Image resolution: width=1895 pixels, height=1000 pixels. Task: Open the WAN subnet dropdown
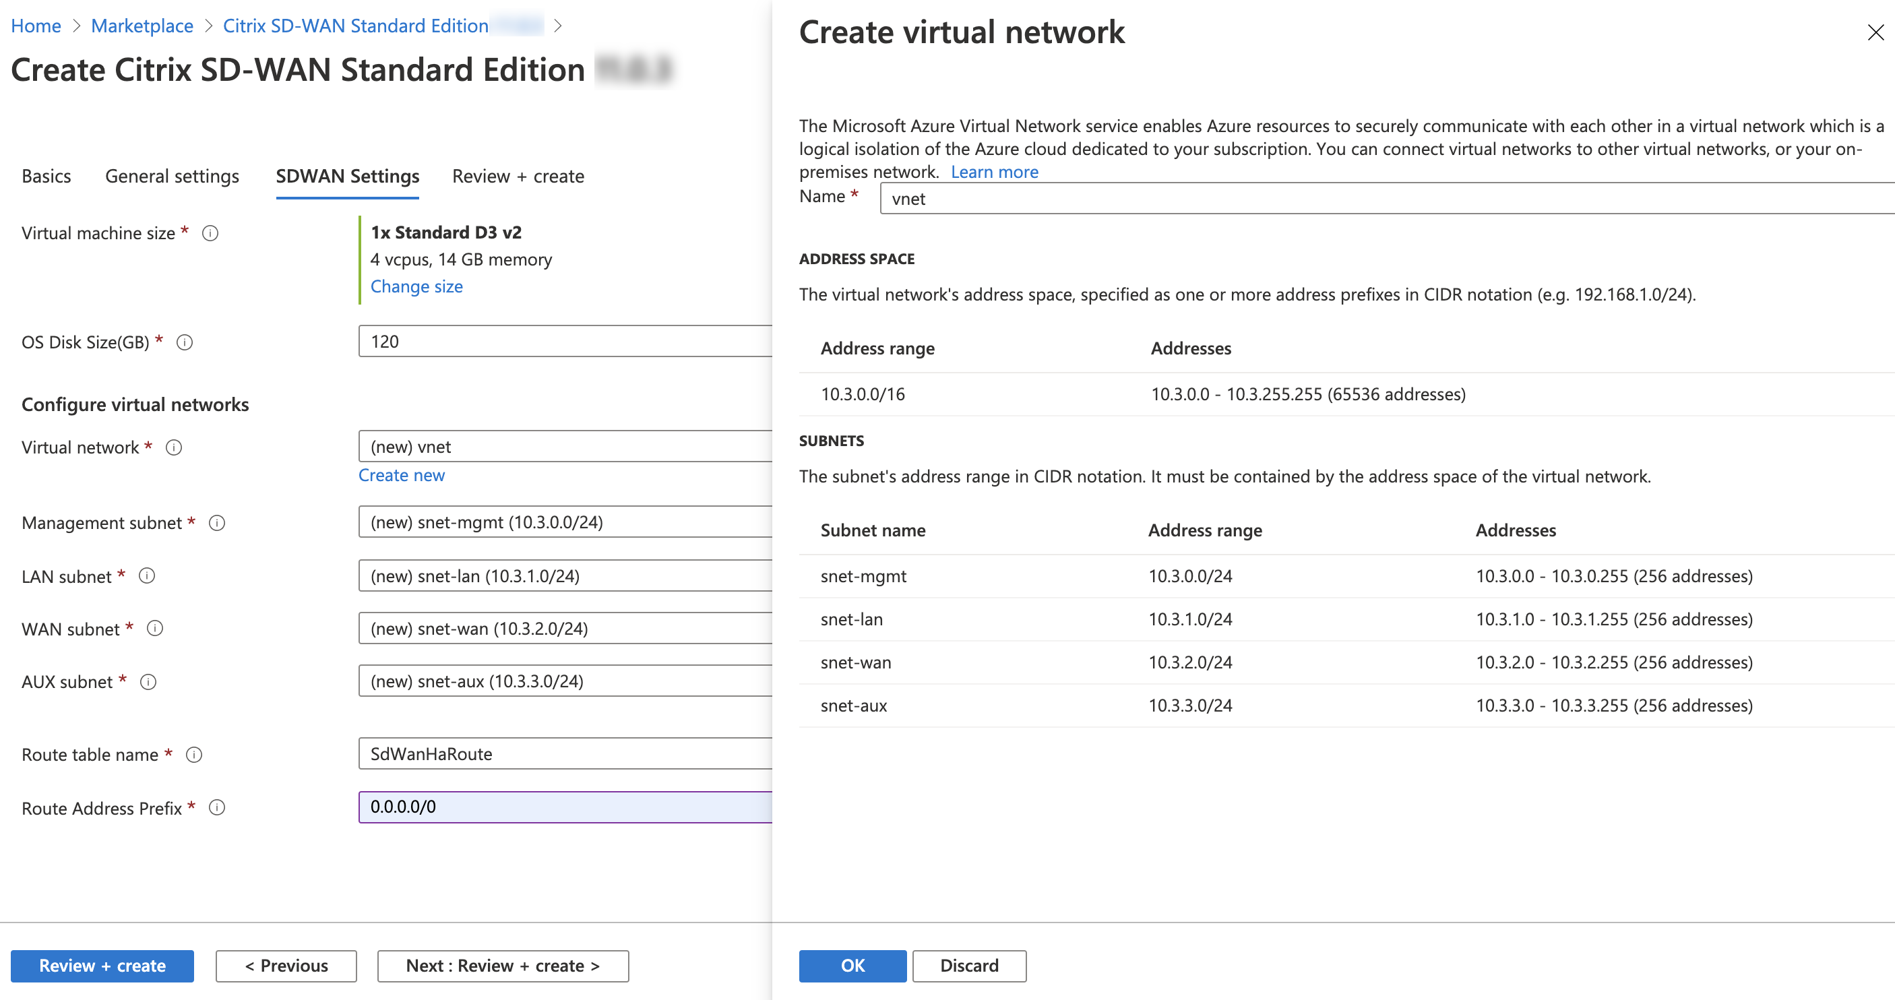[x=565, y=629]
